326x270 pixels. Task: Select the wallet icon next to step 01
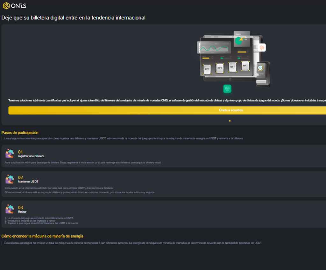pos(10,153)
